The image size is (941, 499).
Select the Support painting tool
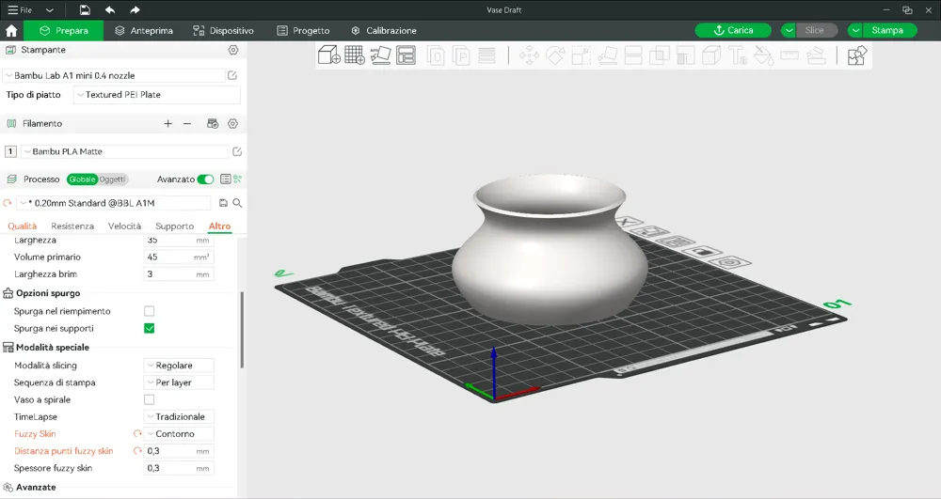point(685,55)
